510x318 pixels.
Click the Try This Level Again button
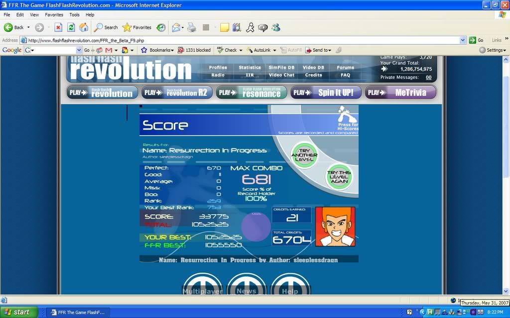click(339, 176)
